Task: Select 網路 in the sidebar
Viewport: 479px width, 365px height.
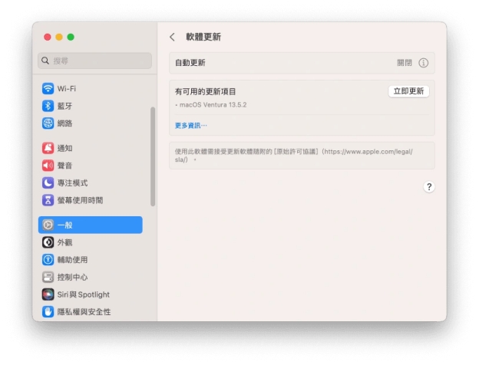Action: tap(64, 123)
